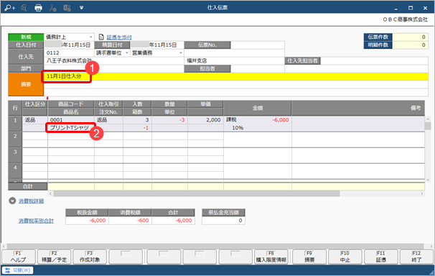Screen dimensions: 435x276
Task: Click the プリントTシャツ product name cell
Action: click(71, 128)
